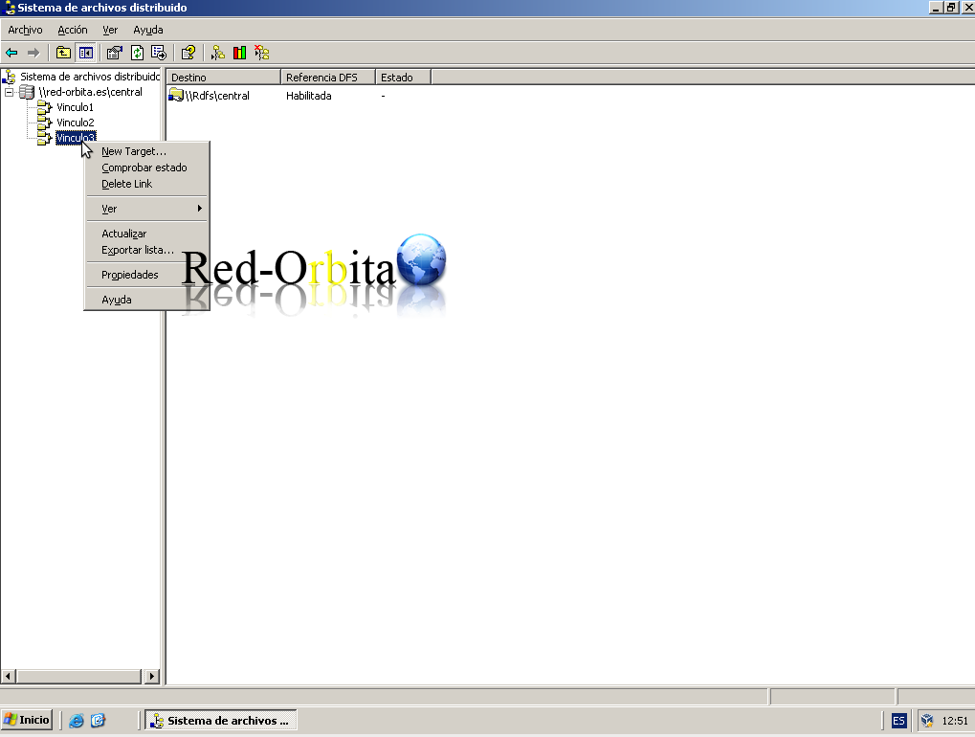Click the Vinculo1 link folder icon
The height and width of the screenshot is (737, 975).
(x=44, y=107)
